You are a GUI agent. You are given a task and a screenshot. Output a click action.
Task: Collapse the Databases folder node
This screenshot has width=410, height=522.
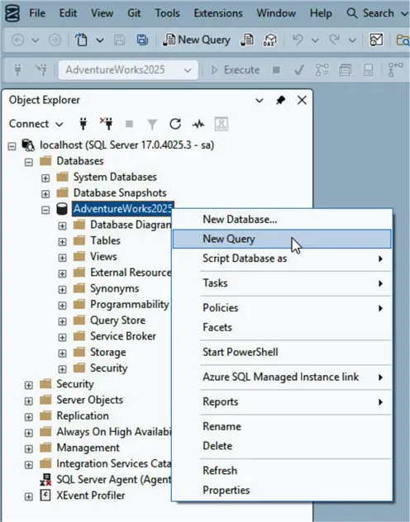pos(29,162)
